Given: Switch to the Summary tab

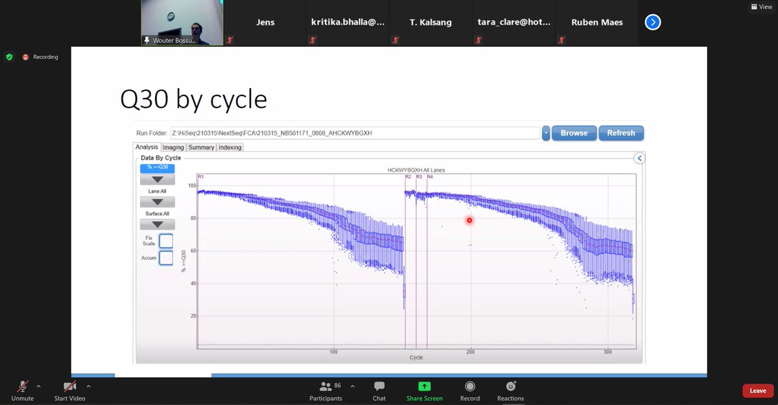Looking at the screenshot, I should (201, 147).
